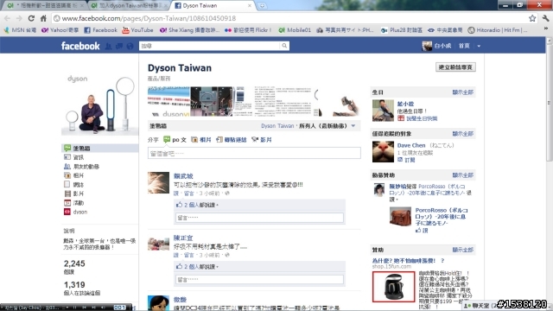
Task: Open the account dropdown arrow in header
Action: pos(479,46)
